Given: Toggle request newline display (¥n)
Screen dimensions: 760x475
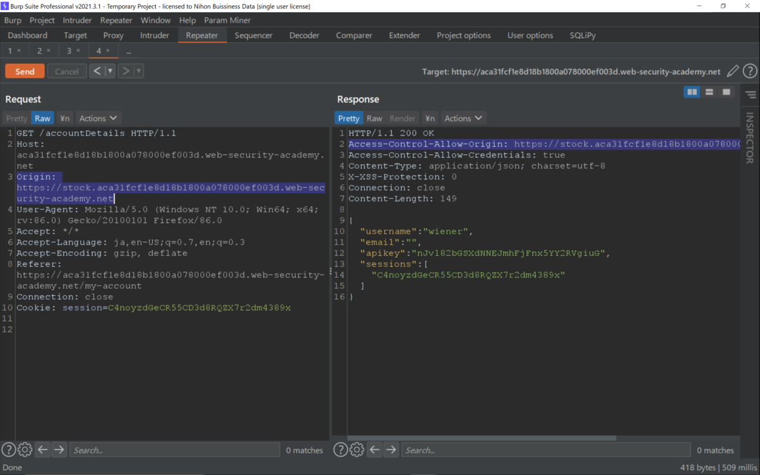Looking at the screenshot, I should point(65,118).
